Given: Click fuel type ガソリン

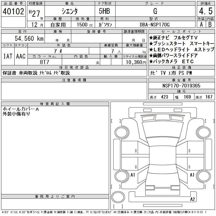Looking at the screenshot, I should tap(105, 25).
